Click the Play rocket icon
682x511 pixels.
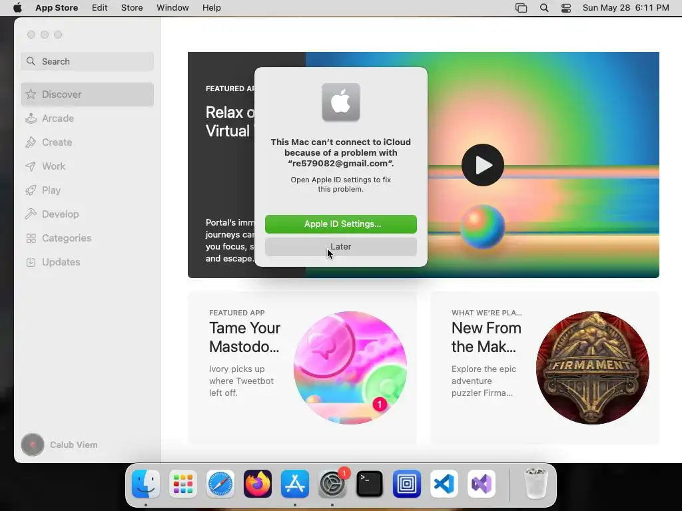pos(31,190)
